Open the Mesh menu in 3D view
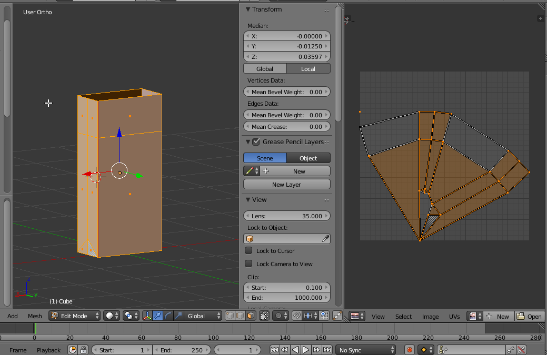547x355 pixels. (x=35, y=316)
